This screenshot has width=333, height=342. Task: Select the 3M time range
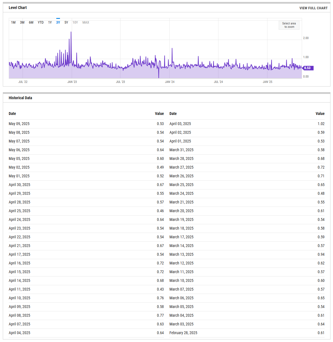tap(22, 22)
